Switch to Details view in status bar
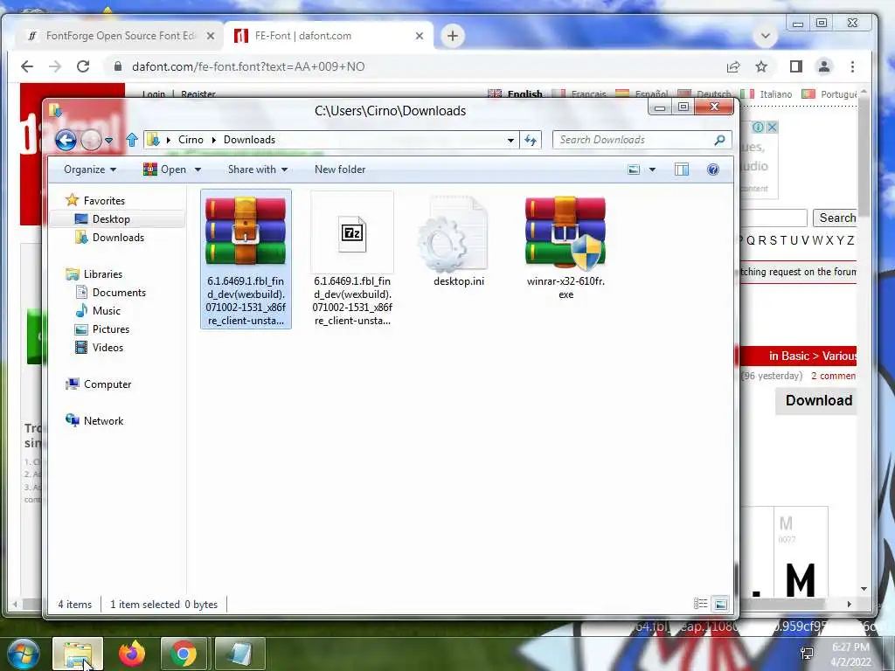The image size is (895, 671). tap(700, 604)
